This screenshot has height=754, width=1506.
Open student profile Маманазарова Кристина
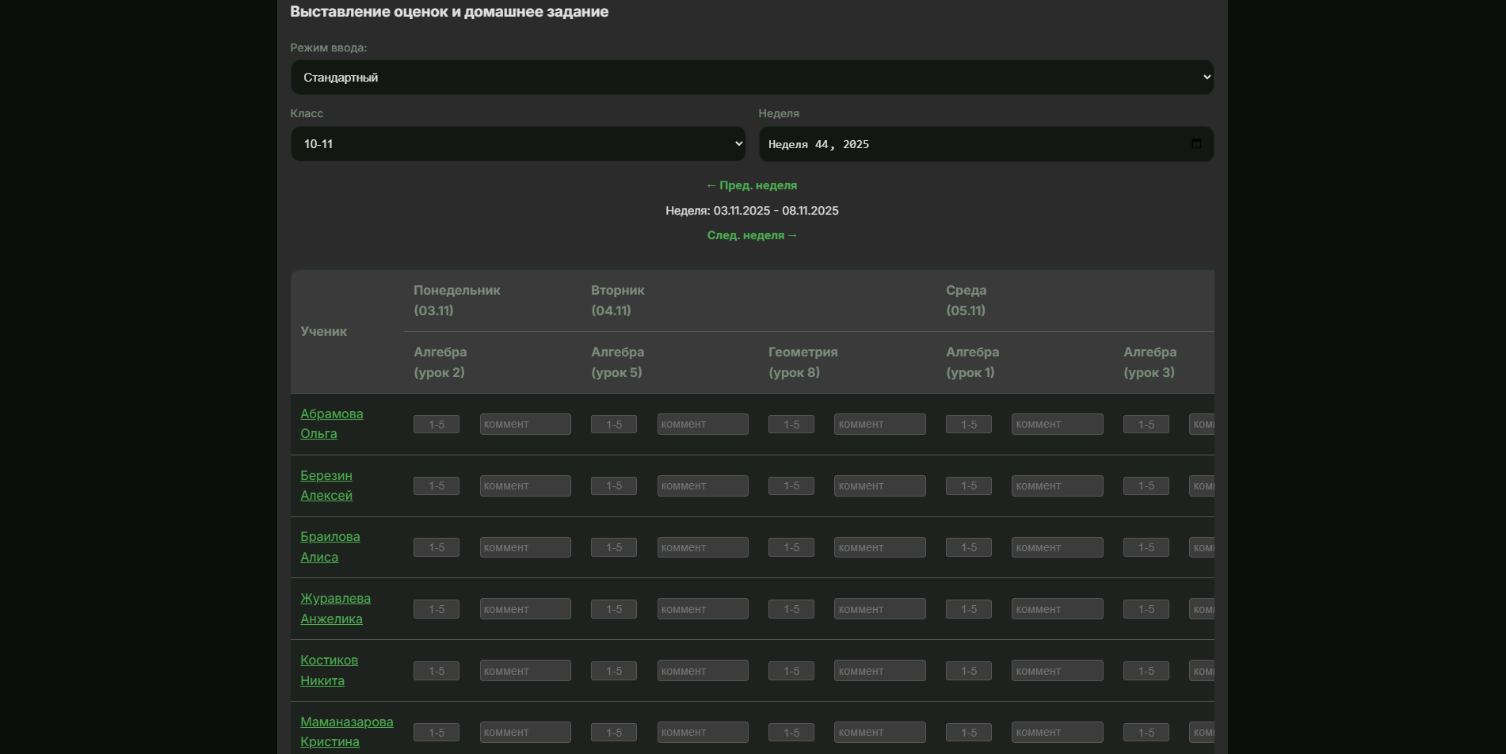[347, 732]
